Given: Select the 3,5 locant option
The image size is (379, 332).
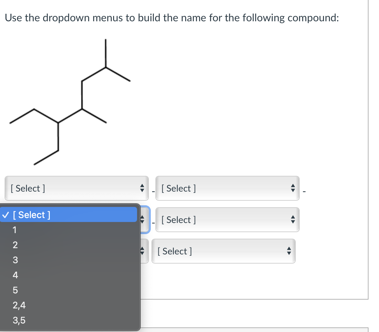Looking at the screenshot, I should (x=19, y=320).
